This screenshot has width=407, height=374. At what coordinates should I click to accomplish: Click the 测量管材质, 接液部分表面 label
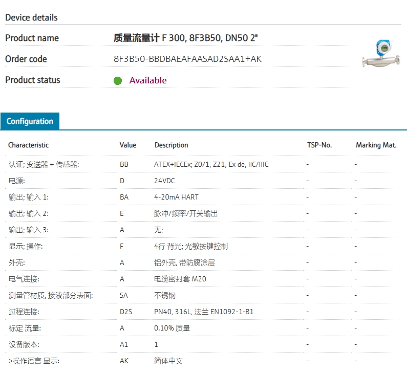(x=51, y=295)
